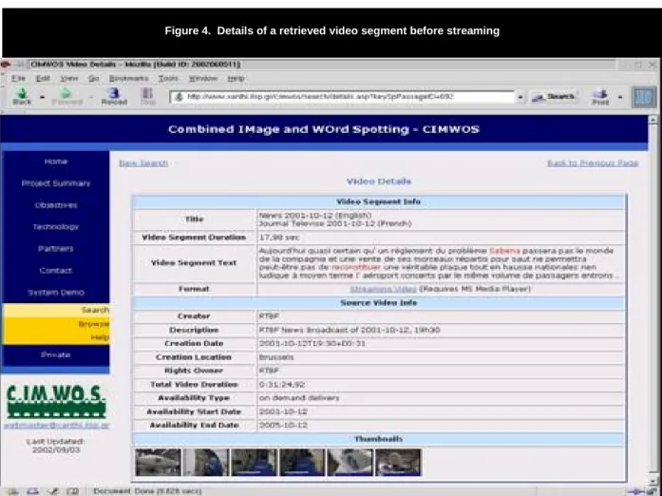Open the Edit menu
This screenshot has height=496, width=662.
(43, 79)
